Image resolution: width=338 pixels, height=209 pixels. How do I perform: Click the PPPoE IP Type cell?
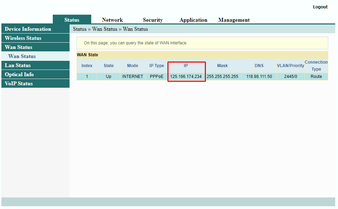point(157,77)
